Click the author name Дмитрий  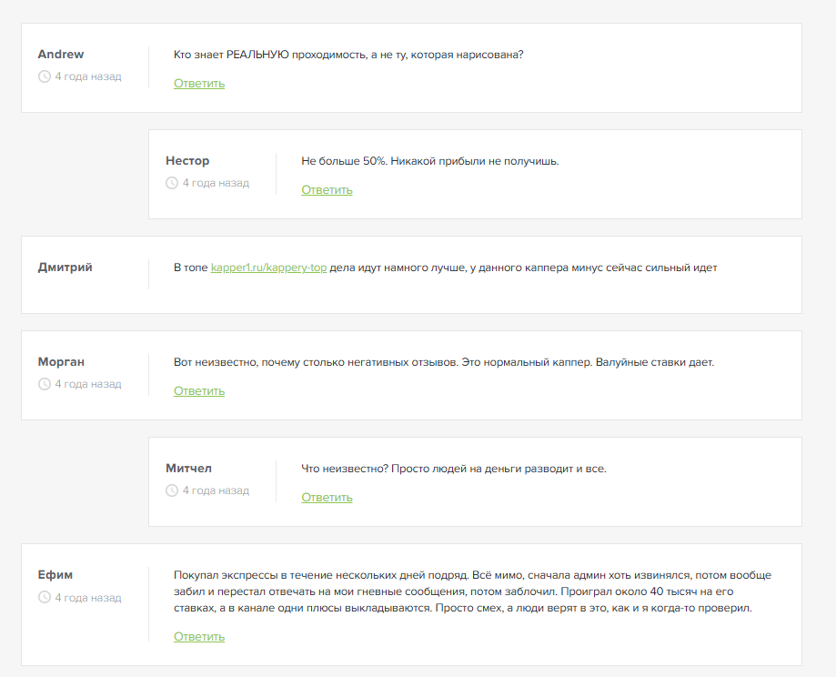[65, 268]
